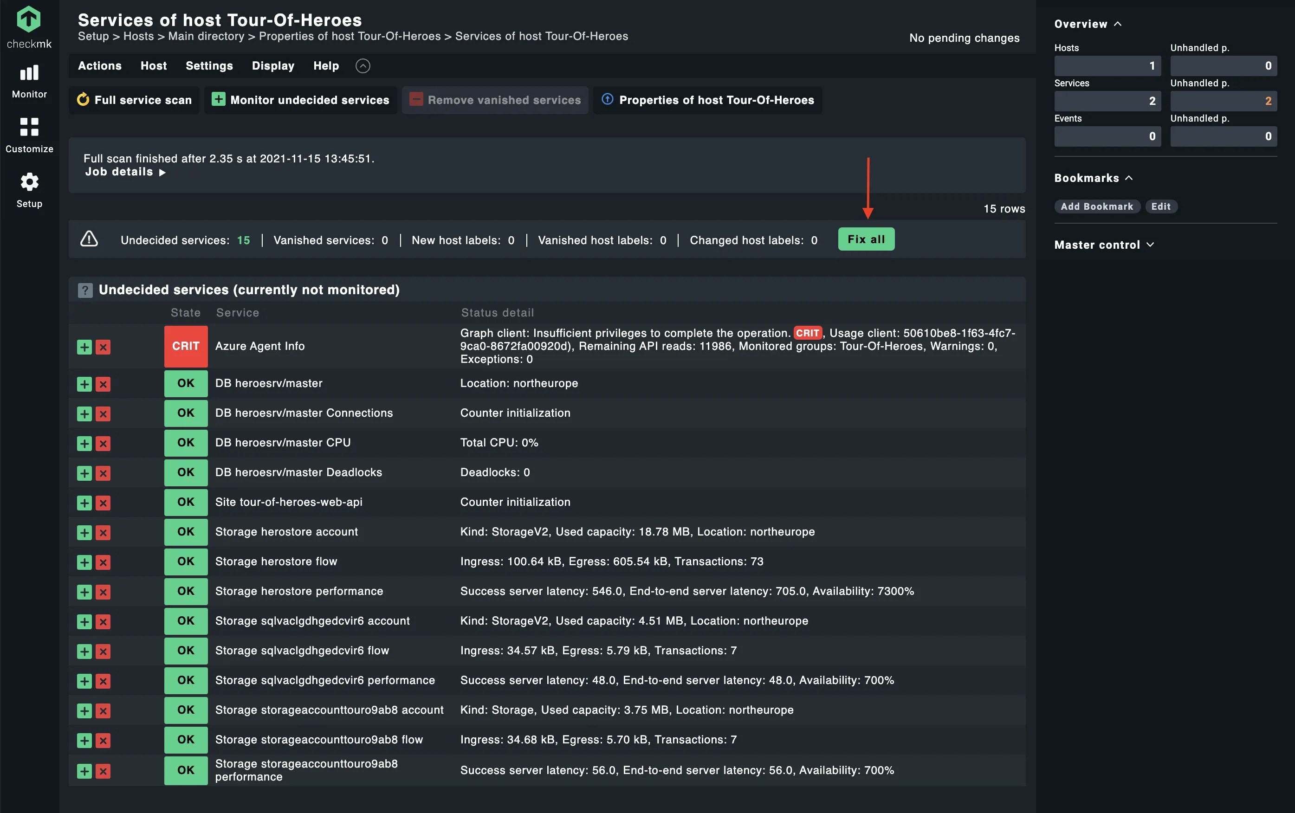Image resolution: width=1295 pixels, height=813 pixels.
Task: Open the Checkmk logo home link
Action: pyautogui.click(x=29, y=27)
